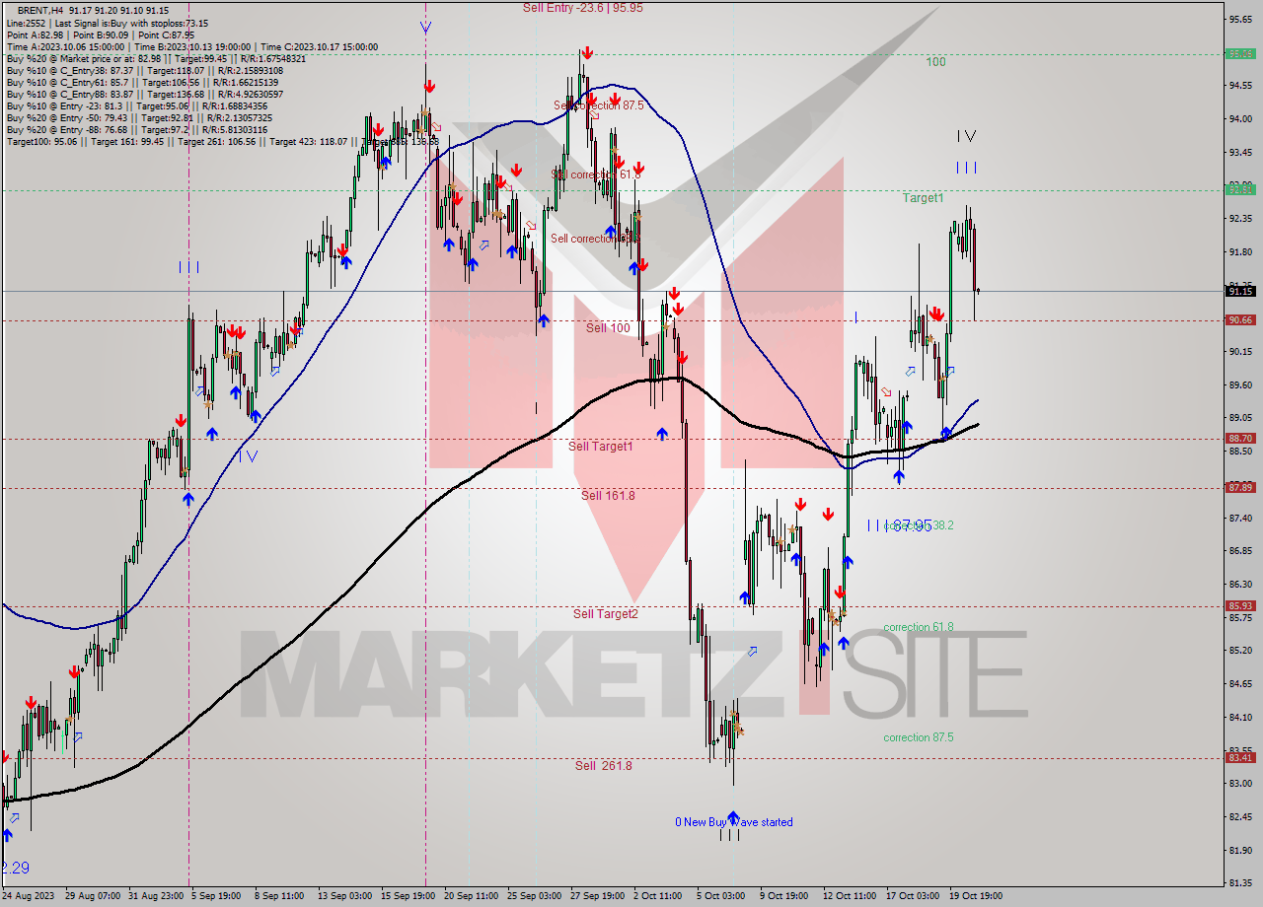Image resolution: width=1263 pixels, height=907 pixels.
Task: Click the '5 Sep 19:00' time axis label
Action: pyautogui.click(x=215, y=896)
